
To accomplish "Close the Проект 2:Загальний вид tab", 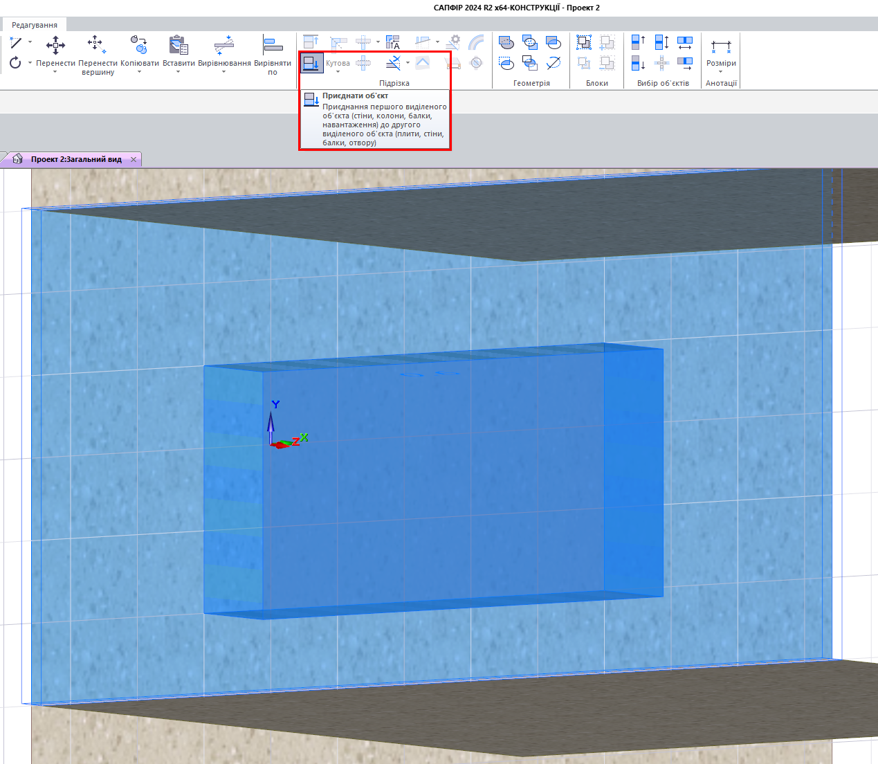I will (x=134, y=159).
